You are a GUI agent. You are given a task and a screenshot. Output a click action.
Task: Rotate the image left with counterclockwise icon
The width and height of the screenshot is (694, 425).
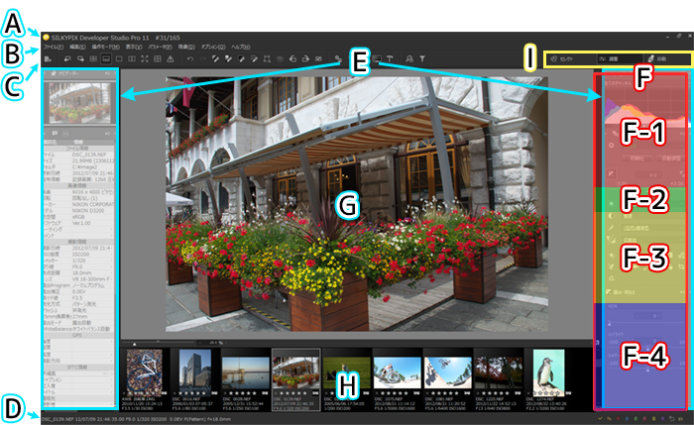[292, 58]
